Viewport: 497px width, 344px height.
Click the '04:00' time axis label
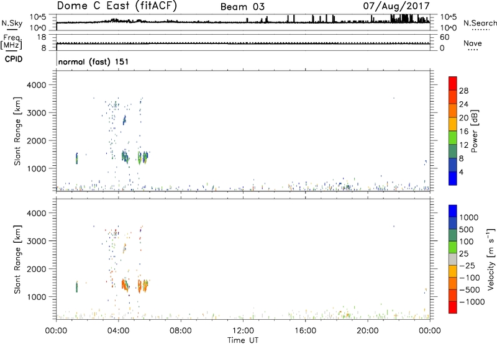[x=118, y=331]
